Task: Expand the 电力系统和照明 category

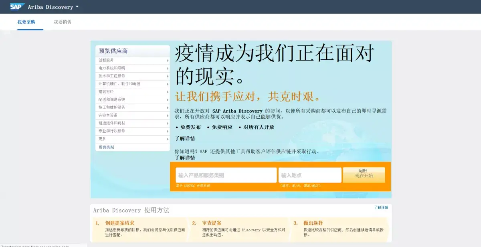Action: (x=133, y=68)
